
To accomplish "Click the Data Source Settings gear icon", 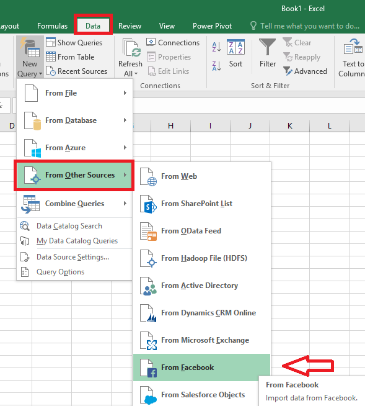I will coord(25,257).
